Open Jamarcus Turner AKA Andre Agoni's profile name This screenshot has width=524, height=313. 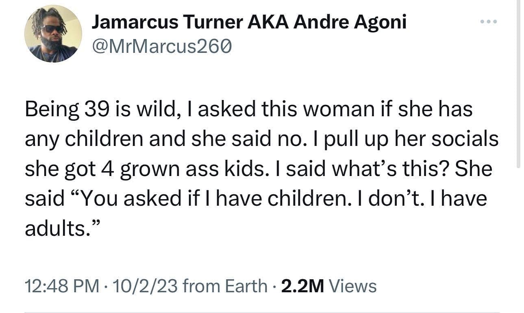coord(249,22)
